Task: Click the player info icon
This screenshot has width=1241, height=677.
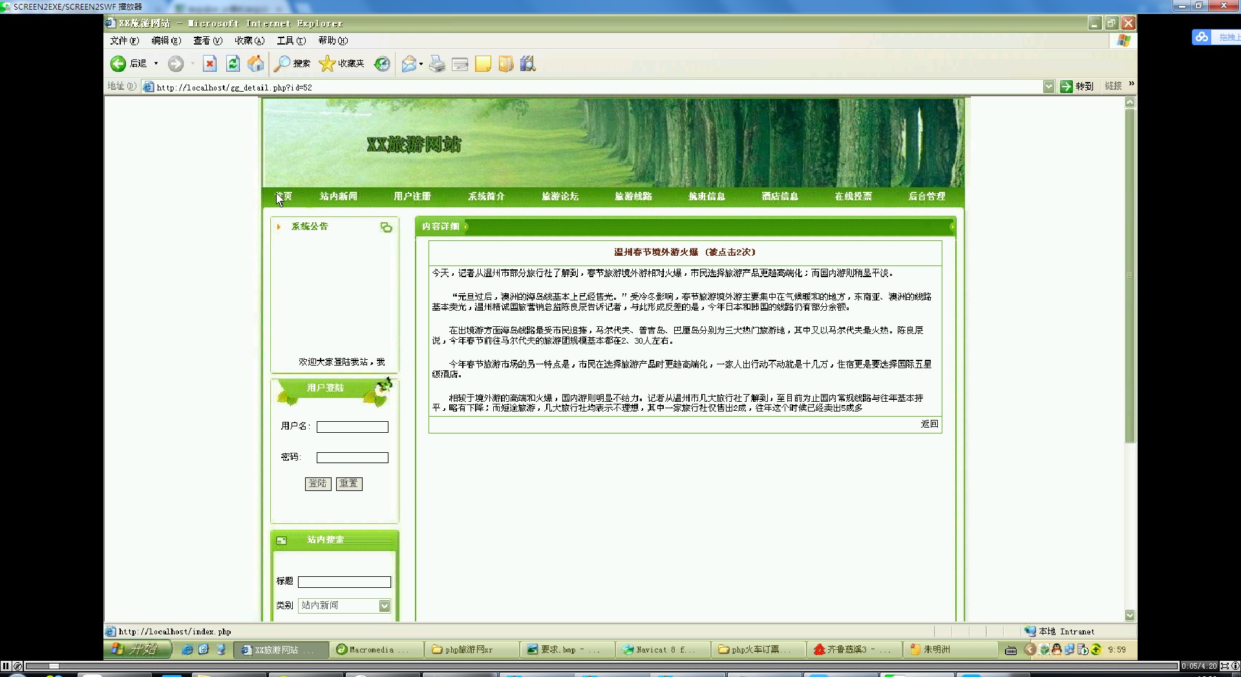Action: [1235, 666]
